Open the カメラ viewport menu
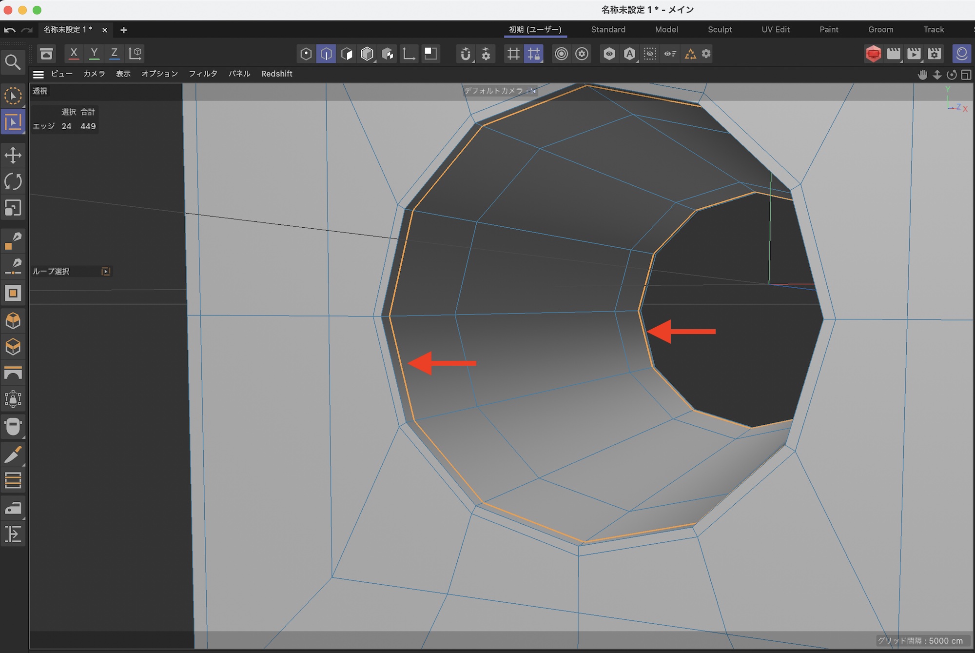Viewport: 975px width, 653px height. click(94, 74)
